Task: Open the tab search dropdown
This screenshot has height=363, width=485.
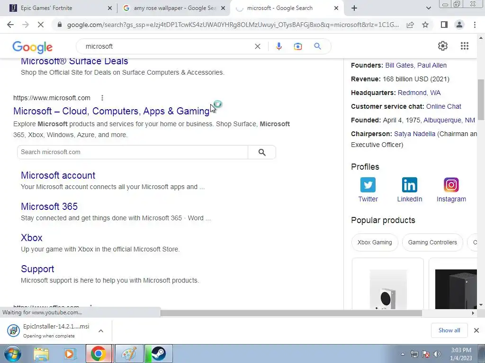Action: pyautogui.click(x=428, y=8)
